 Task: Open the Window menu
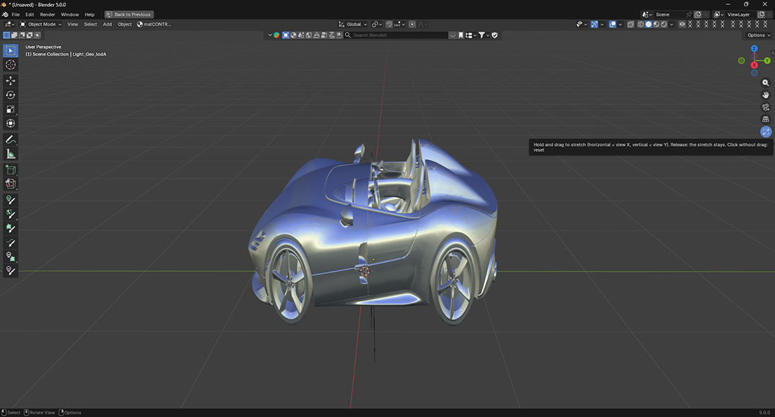[70, 15]
